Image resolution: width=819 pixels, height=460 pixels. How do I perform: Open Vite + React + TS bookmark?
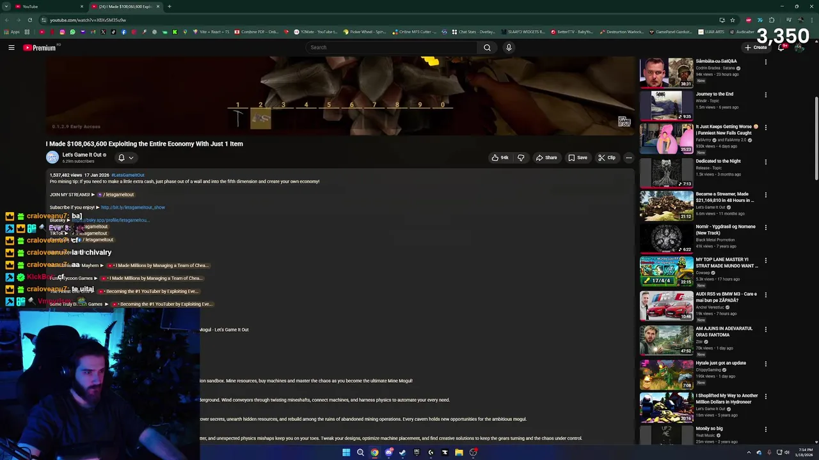pos(211,32)
